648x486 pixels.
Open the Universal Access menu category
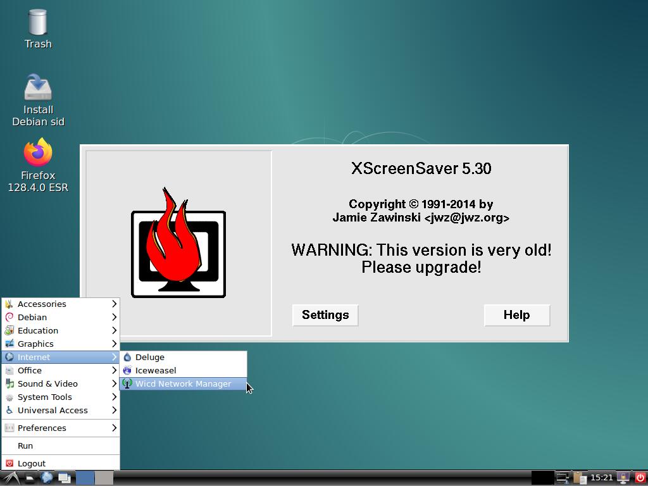pos(61,410)
